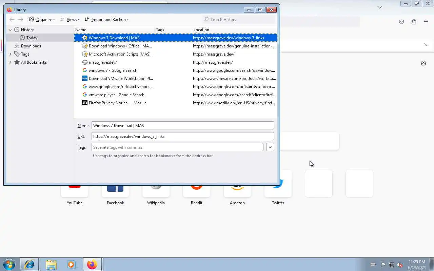Open the Organize menu

click(42, 20)
